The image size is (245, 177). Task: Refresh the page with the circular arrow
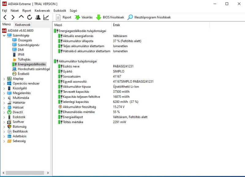click(29, 17)
